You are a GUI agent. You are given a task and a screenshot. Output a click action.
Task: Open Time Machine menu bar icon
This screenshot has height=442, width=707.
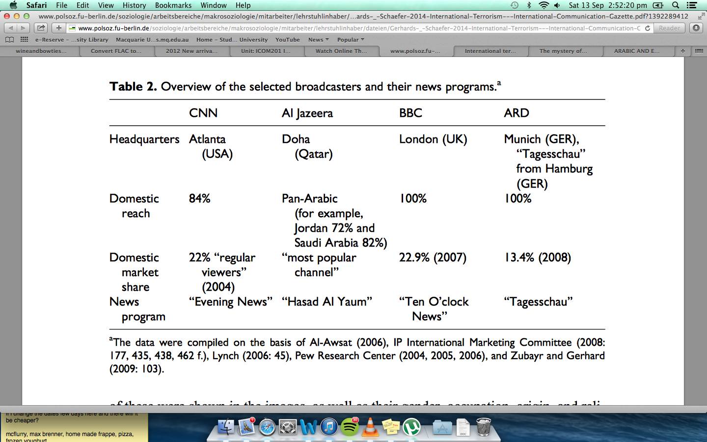point(514,5)
